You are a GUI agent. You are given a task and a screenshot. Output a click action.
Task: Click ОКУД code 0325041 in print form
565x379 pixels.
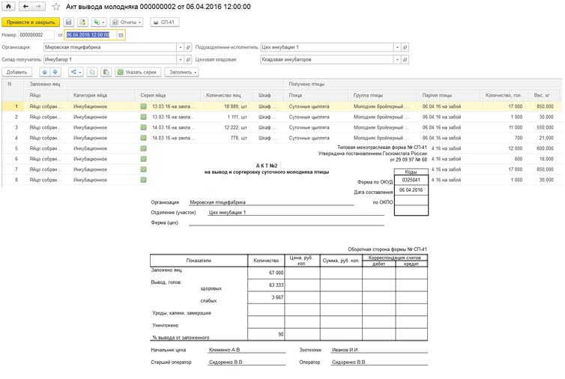411,180
